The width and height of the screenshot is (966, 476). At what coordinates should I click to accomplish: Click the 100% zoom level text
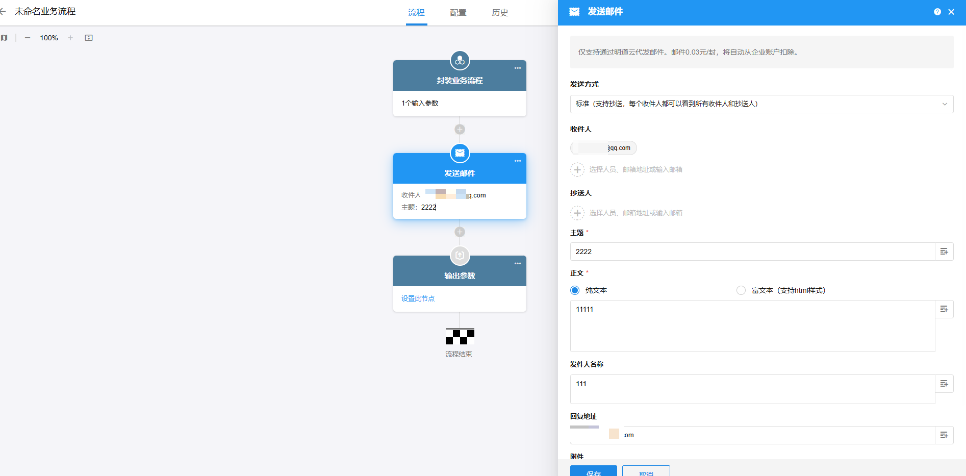pyautogui.click(x=49, y=38)
